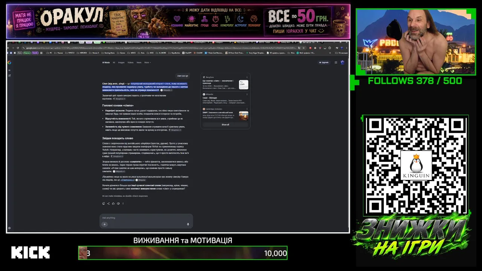The image size is (482, 271).
Task: Open the AI_WORK bookmarks folder
Action: coord(161,53)
